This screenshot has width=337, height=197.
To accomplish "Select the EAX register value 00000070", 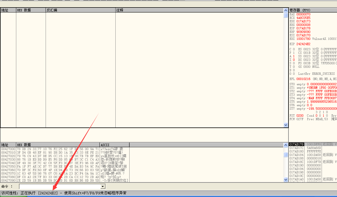I will point(303,14).
